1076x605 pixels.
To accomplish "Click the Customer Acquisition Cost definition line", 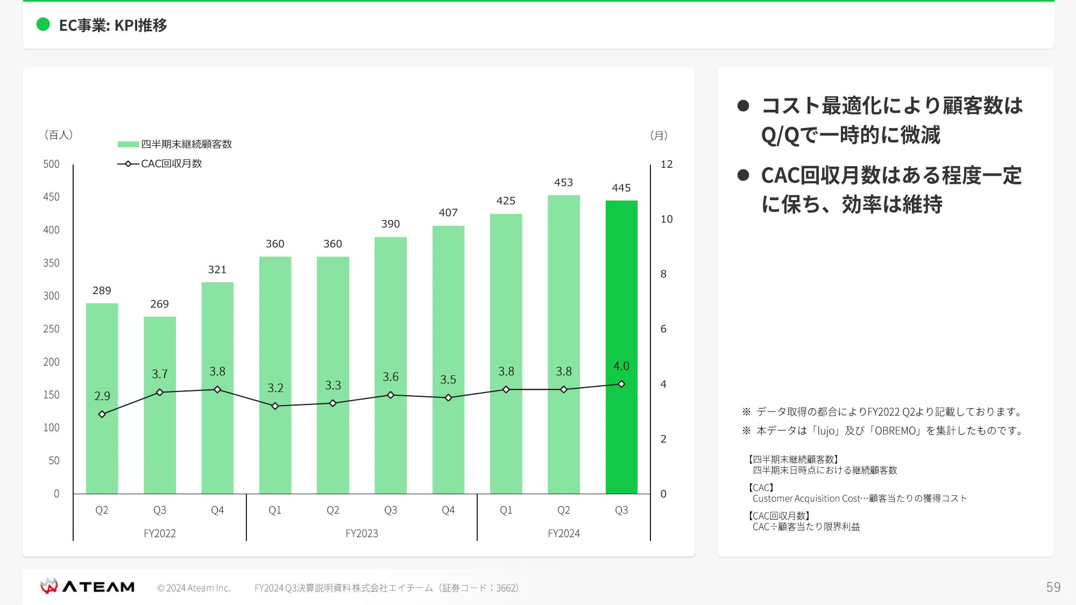I will coord(860,499).
